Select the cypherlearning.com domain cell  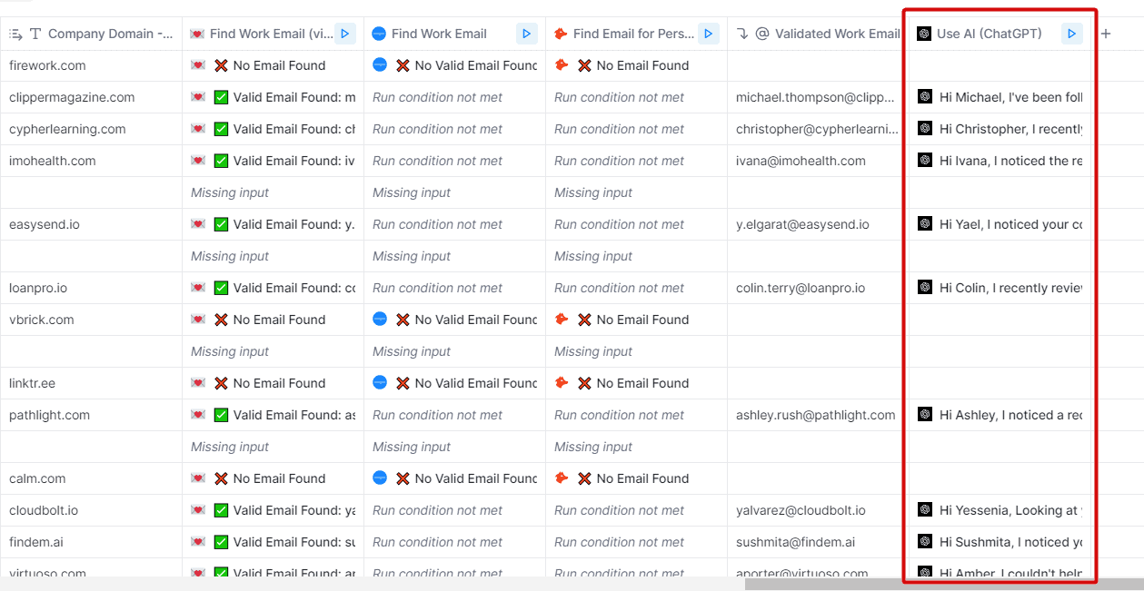click(68, 129)
